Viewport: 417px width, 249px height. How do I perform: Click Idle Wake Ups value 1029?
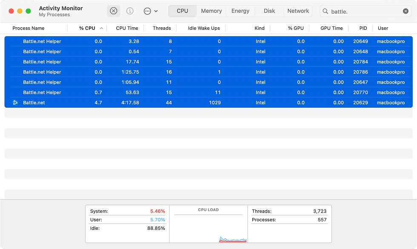pyautogui.click(x=215, y=103)
